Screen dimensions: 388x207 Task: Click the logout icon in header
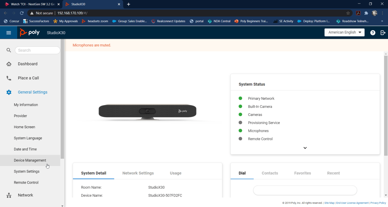tap(383, 33)
